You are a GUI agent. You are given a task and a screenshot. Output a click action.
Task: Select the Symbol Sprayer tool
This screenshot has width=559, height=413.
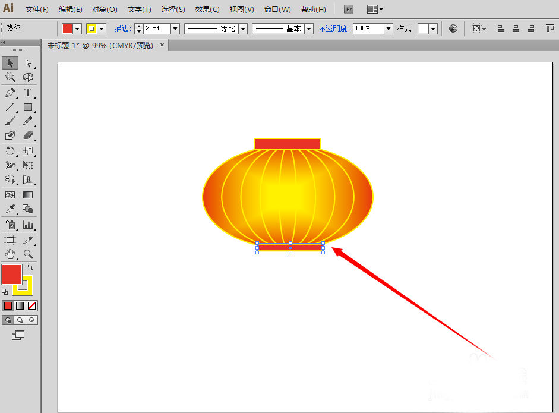click(10, 225)
